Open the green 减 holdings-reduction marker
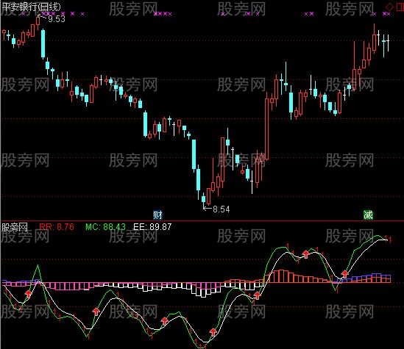 pos(368,215)
